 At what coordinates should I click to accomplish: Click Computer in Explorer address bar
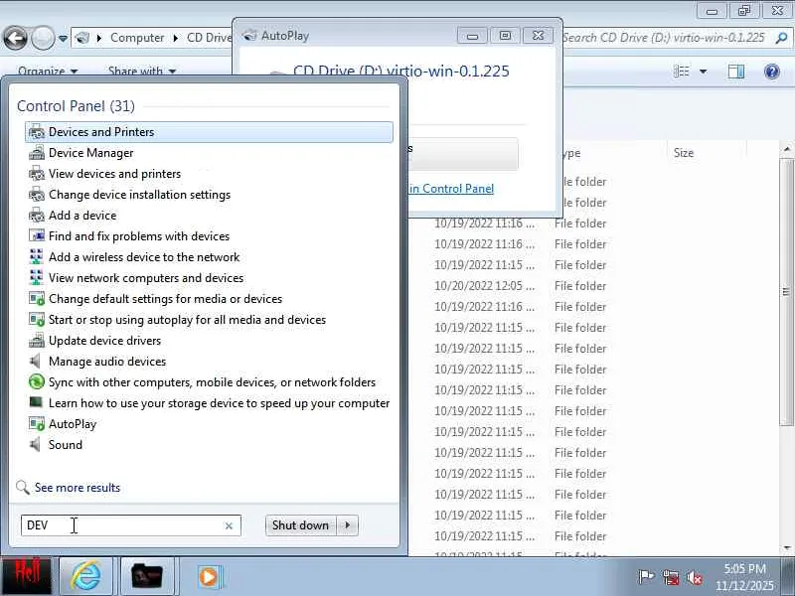(137, 38)
